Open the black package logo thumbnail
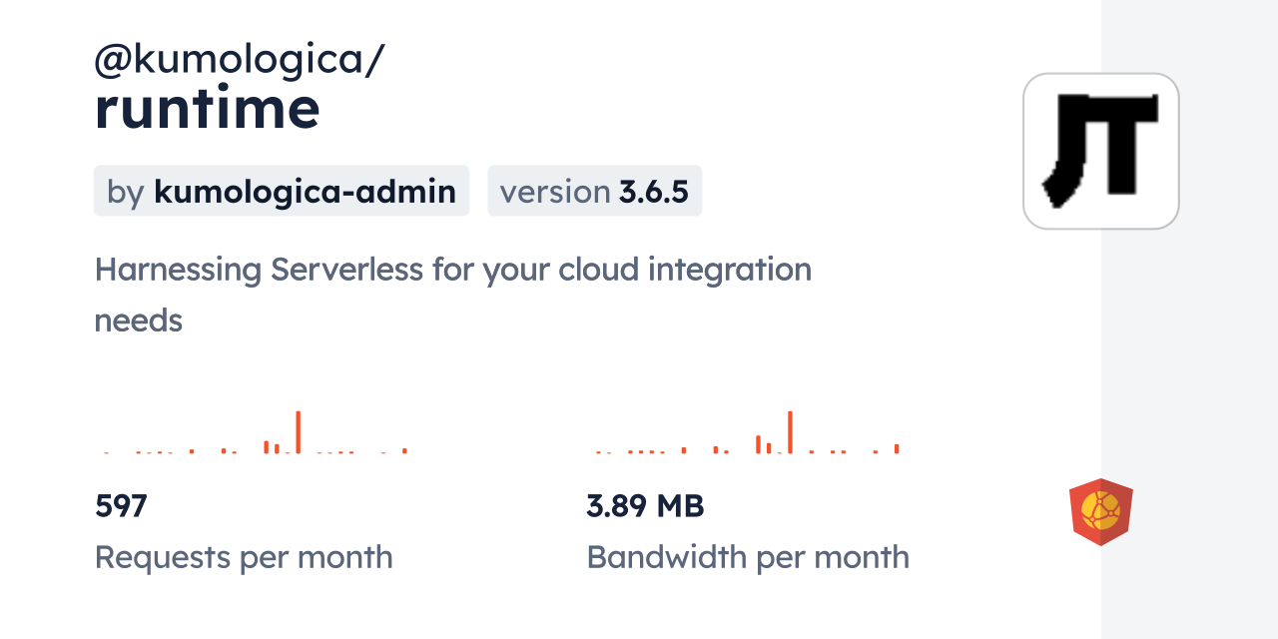The image size is (1278, 639). tap(1100, 151)
